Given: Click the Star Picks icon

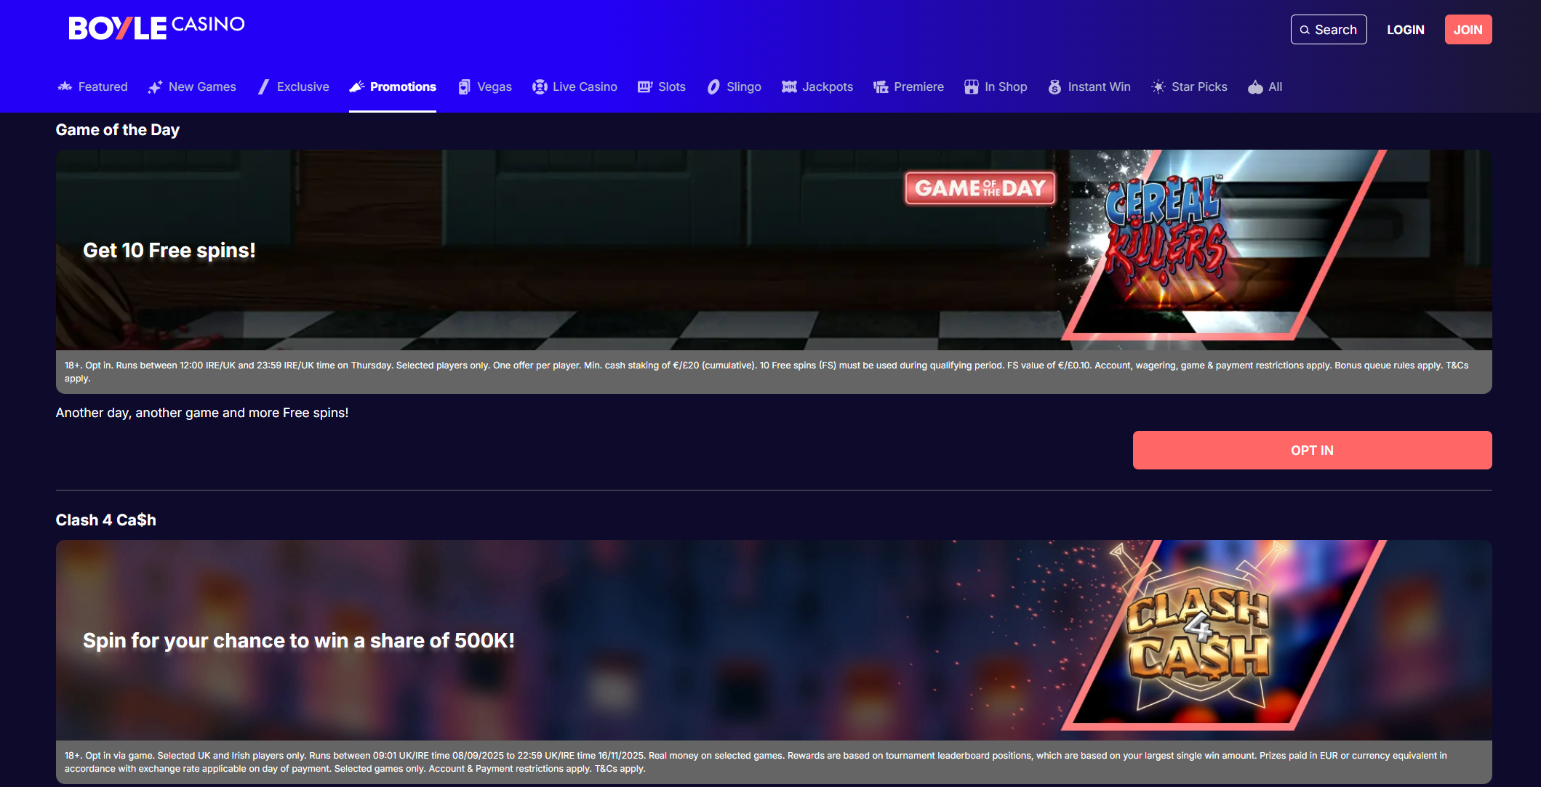Looking at the screenshot, I should point(1158,87).
